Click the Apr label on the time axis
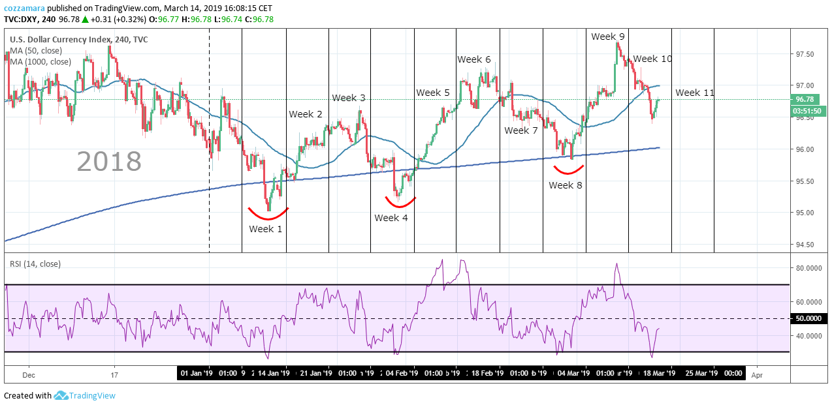 coord(757,375)
